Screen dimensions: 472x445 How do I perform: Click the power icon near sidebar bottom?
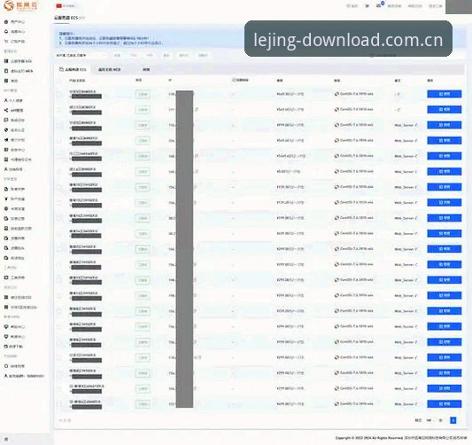(x=6, y=366)
